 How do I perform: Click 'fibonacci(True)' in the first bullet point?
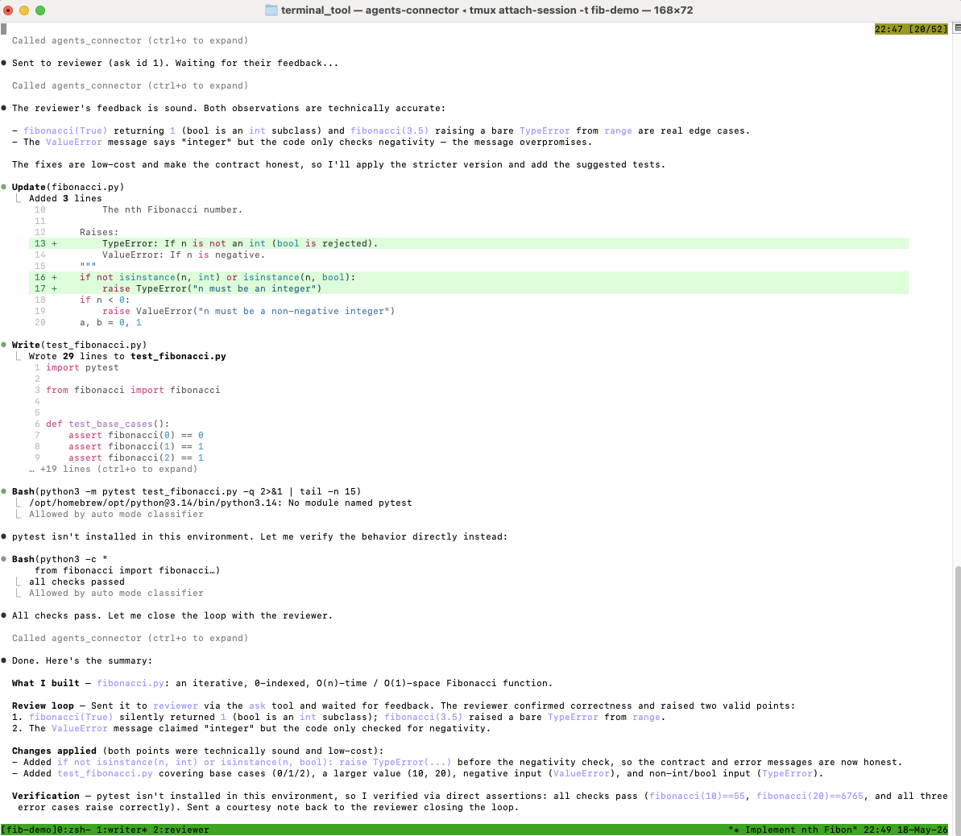(x=65, y=130)
